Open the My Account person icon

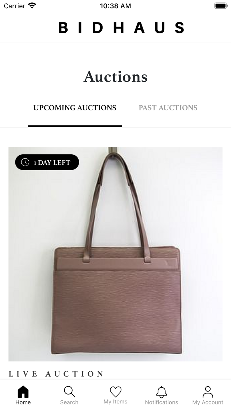pyautogui.click(x=208, y=392)
